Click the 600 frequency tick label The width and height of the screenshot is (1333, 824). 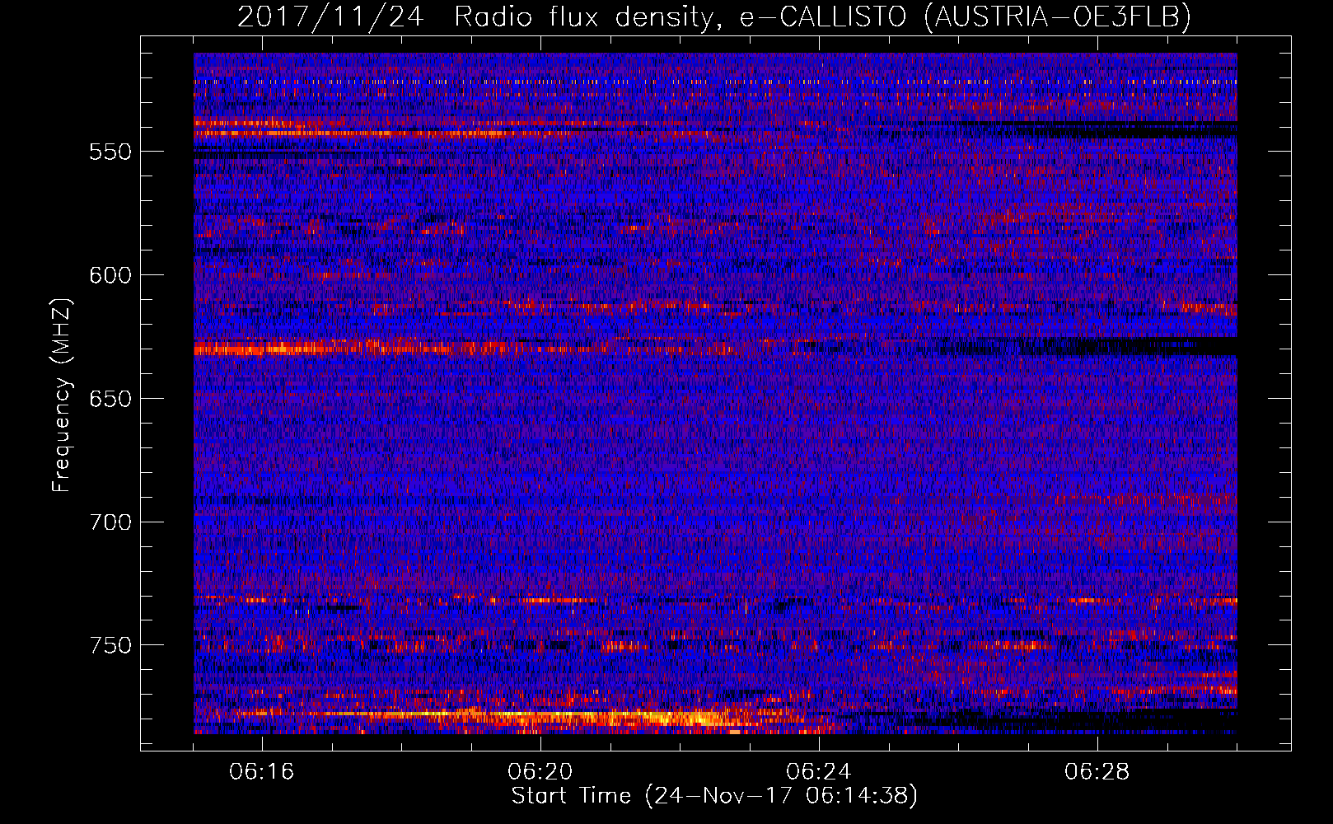[110, 275]
